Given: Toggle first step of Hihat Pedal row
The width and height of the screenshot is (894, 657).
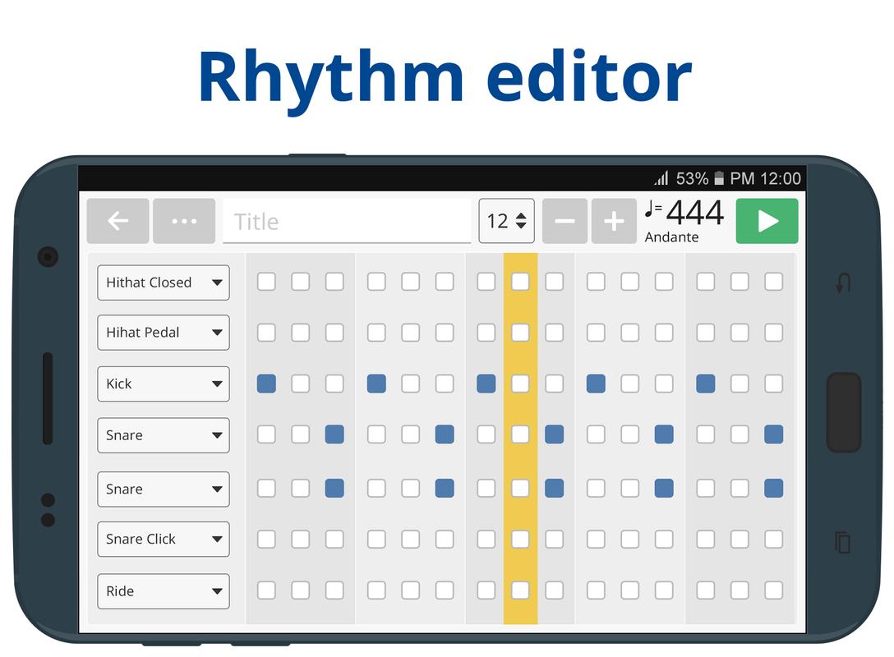Looking at the screenshot, I should (x=266, y=333).
